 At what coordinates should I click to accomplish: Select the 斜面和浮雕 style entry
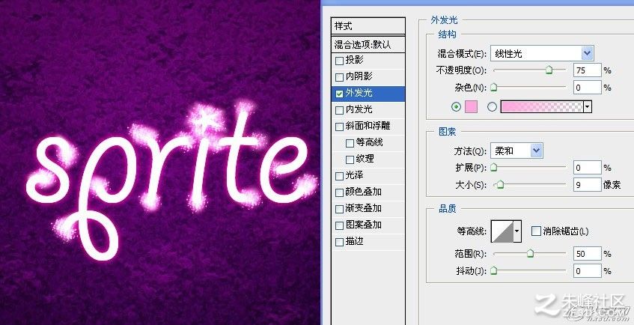[x=368, y=126]
